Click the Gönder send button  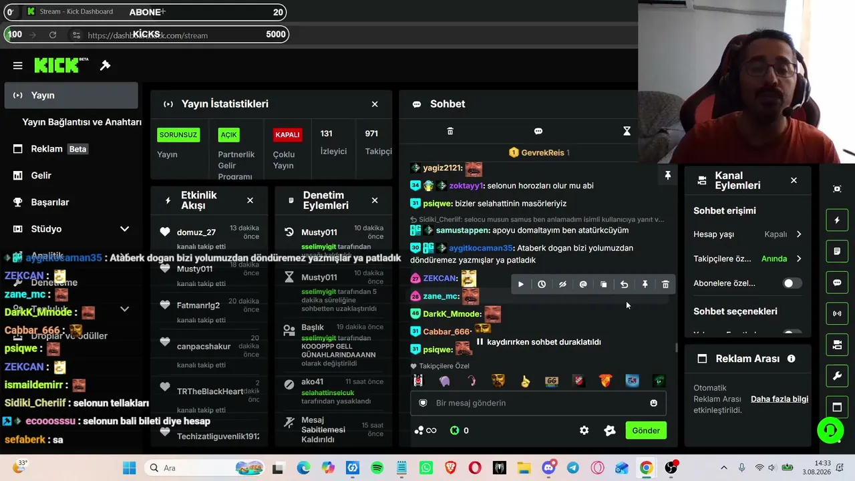[646, 431]
